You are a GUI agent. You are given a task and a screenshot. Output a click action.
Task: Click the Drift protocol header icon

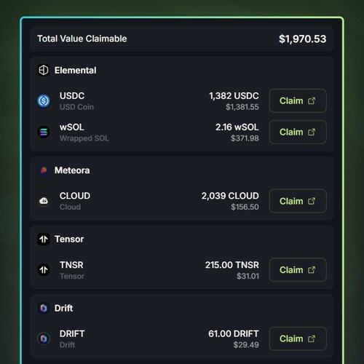[x=44, y=308]
